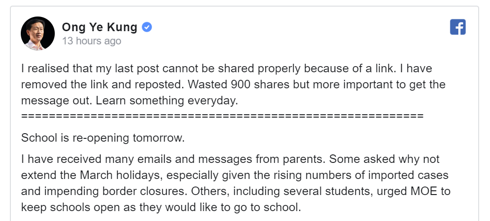Click the Facebook logo icon
This screenshot has height=221, width=490.
tap(457, 27)
